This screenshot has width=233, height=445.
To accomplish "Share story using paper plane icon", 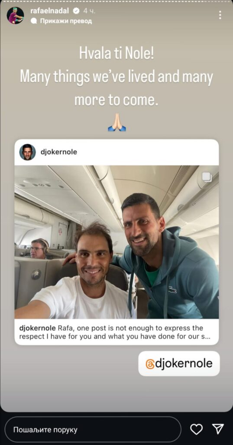I will pyautogui.click(x=218, y=429).
